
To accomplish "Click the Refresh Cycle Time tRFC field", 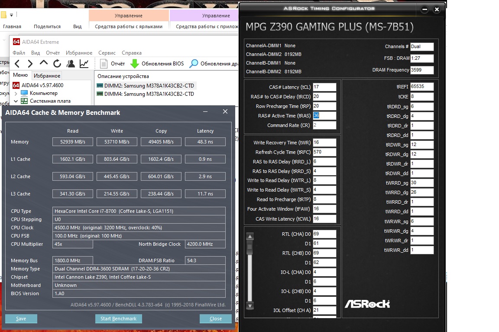I will (x=324, y=152).
